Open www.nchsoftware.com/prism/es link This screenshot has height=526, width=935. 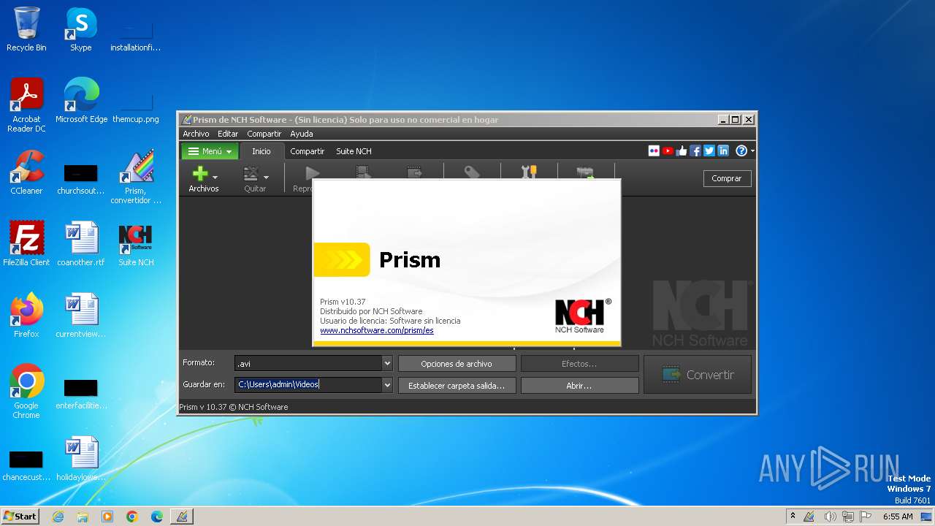pos(377,330)
